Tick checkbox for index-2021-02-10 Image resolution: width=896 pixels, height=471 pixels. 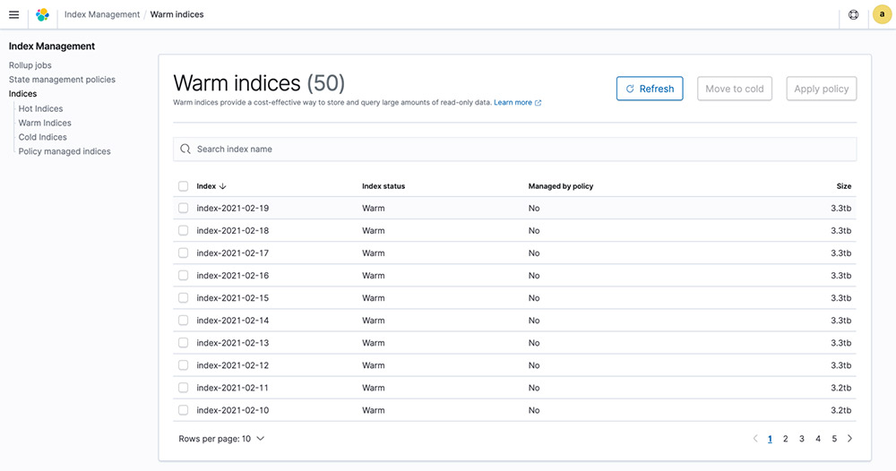click(x=183, y=410)
